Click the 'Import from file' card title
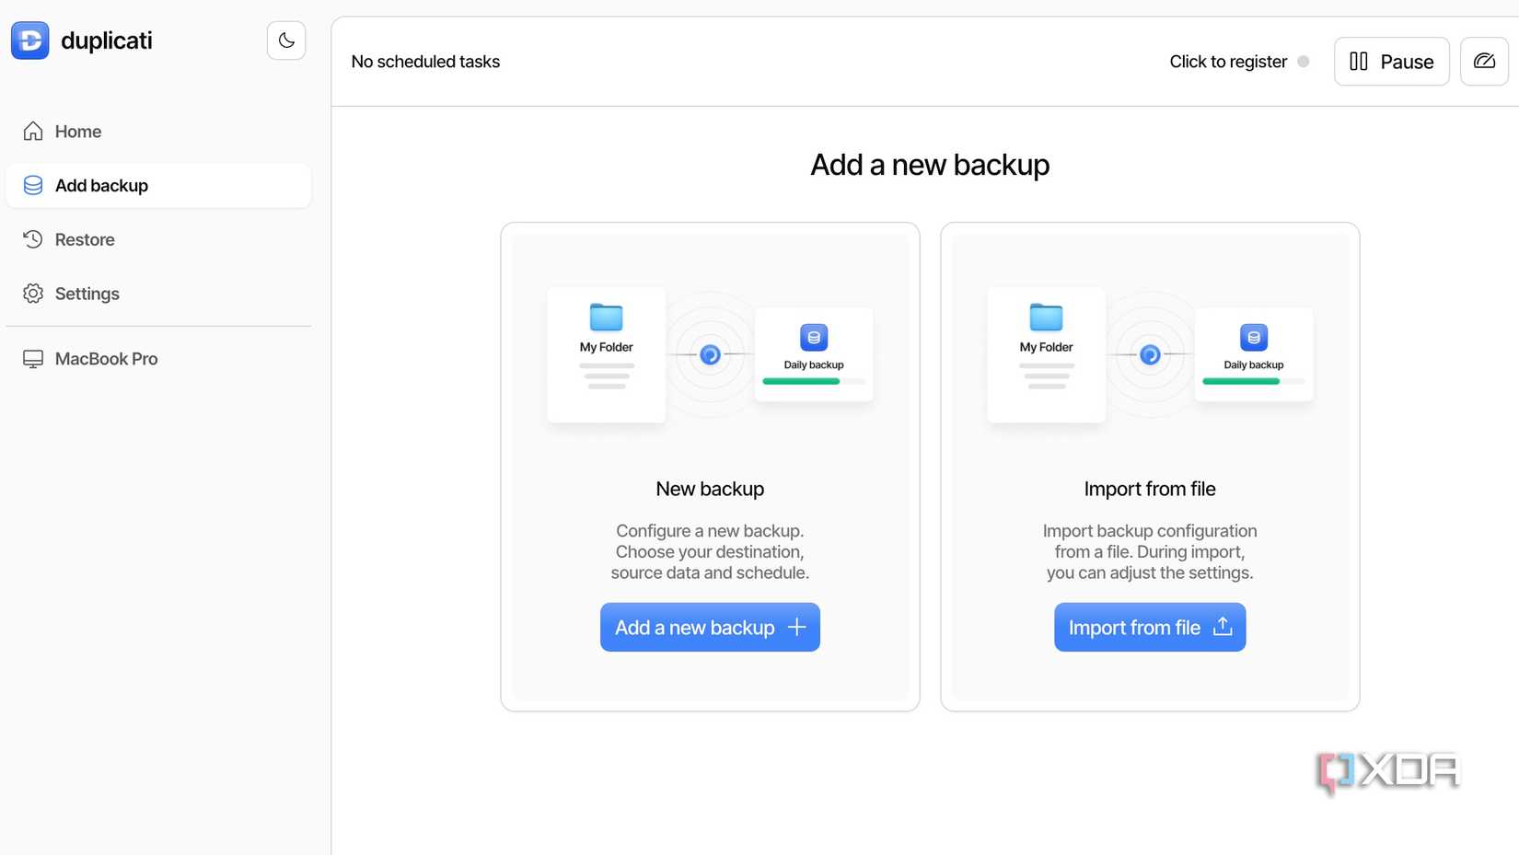This screenshot has width=1519, height=855. pyautogui.click(x=1150, y=489)
